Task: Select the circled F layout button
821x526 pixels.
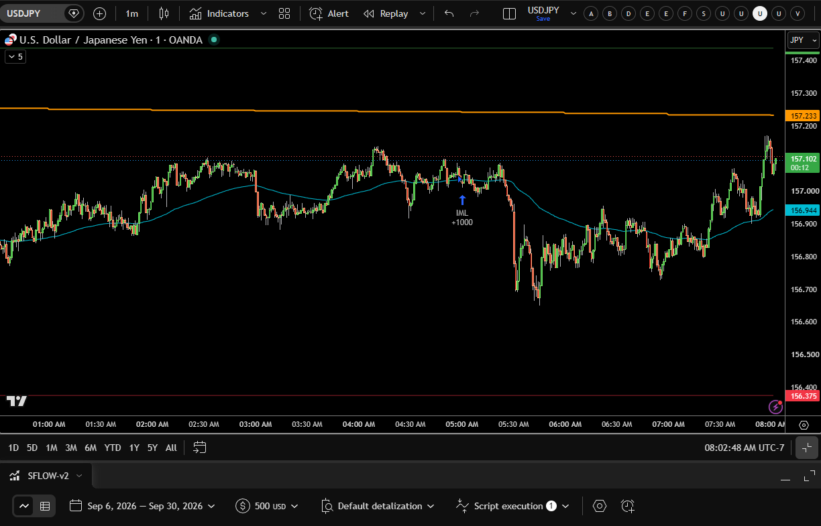Action: click(x=685, y=13)
